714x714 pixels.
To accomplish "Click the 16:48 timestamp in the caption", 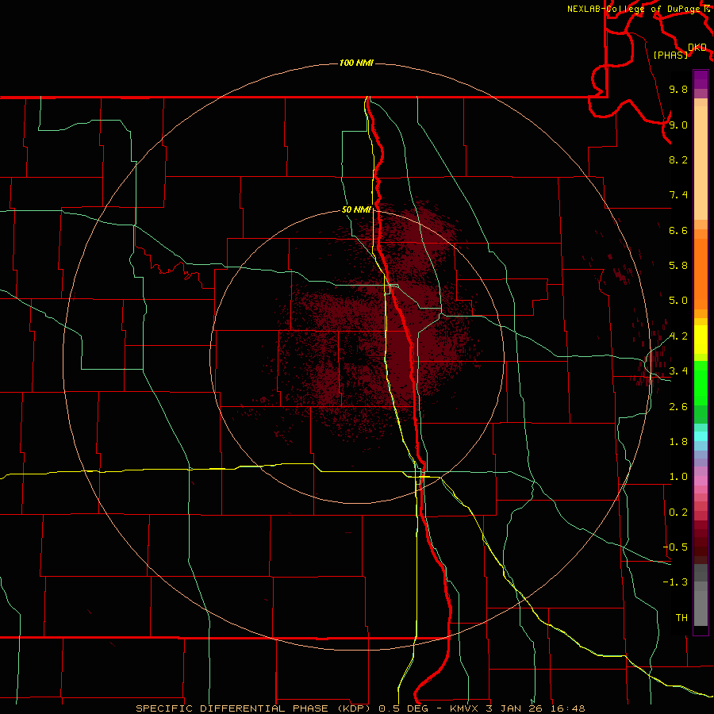I will click(x=567, y=708).
